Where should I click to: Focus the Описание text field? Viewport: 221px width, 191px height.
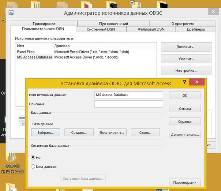point(128,104)
